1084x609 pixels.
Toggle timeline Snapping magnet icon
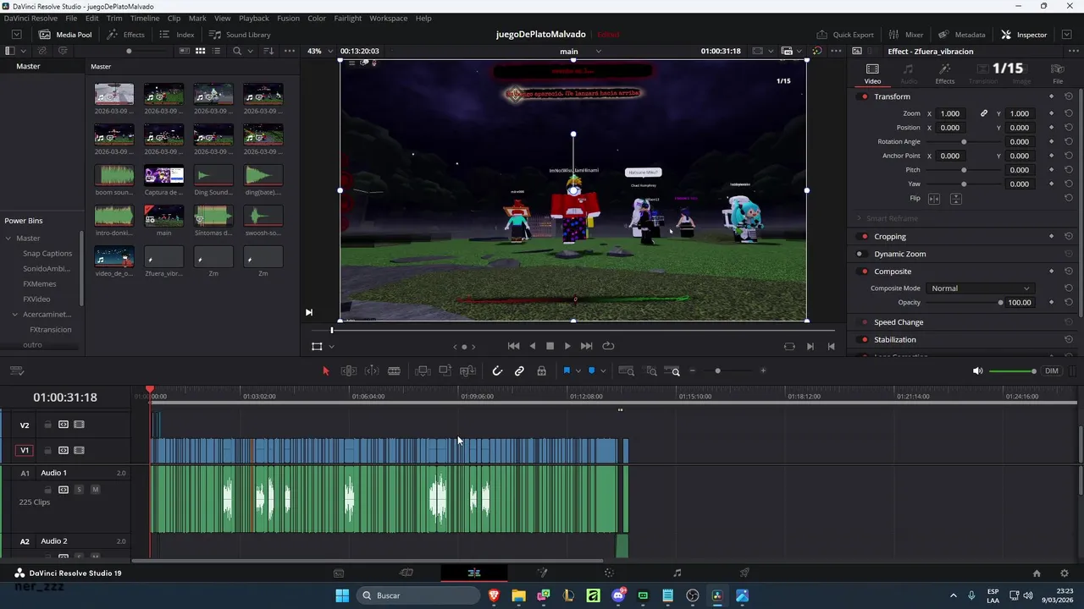pyautogui.click(x=497, y=370)
